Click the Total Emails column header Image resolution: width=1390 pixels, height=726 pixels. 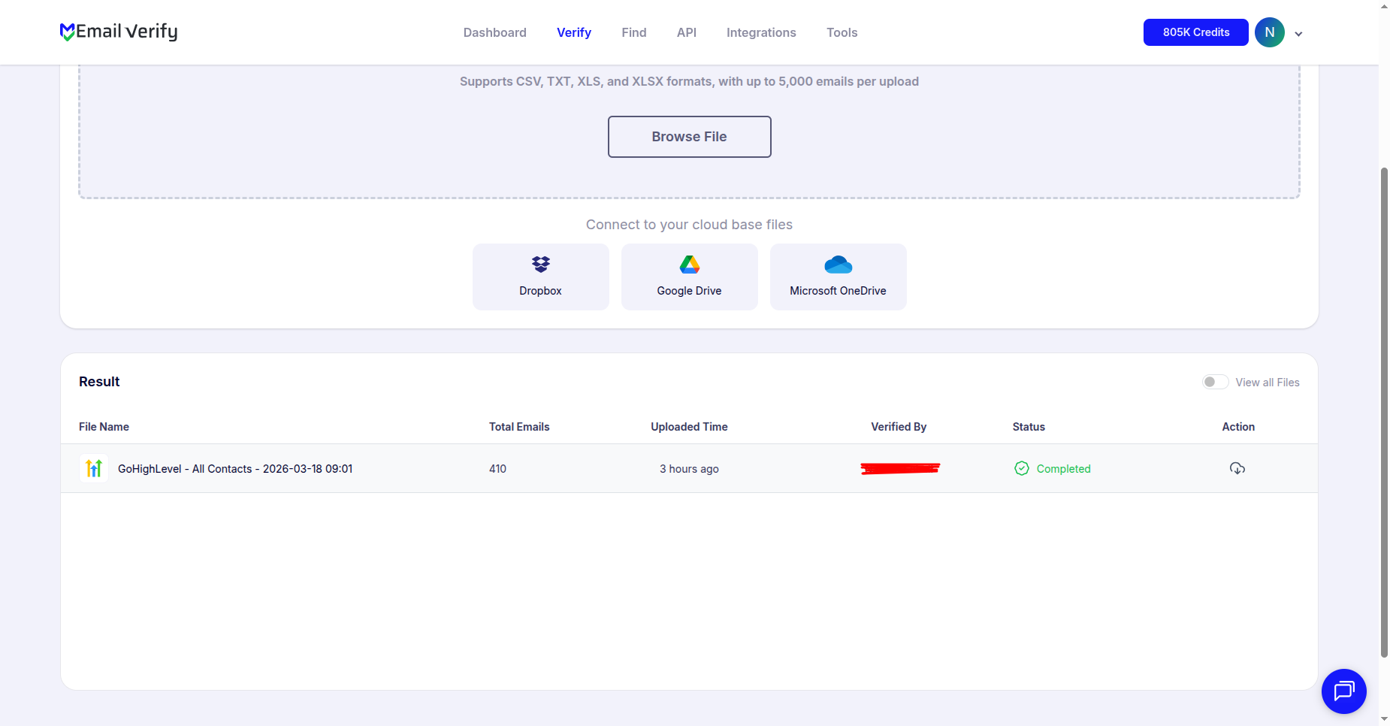point(519,427)
